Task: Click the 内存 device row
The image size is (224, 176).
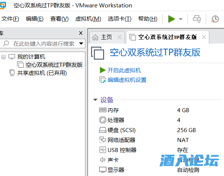Action: pyautogui.click(x=144, y=110)
